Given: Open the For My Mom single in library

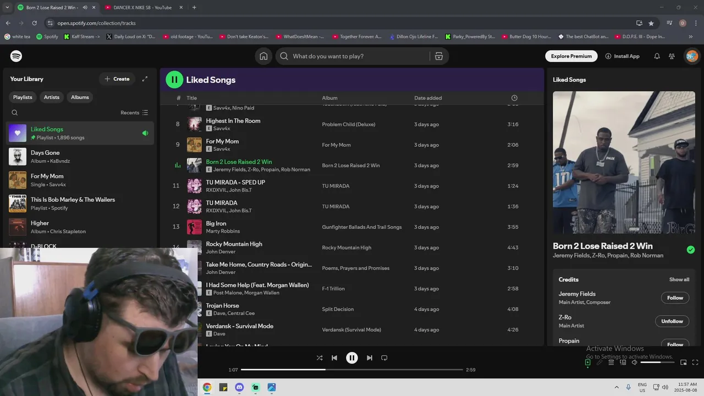Looking at the screenshot, I should click(x=80, y=180).
